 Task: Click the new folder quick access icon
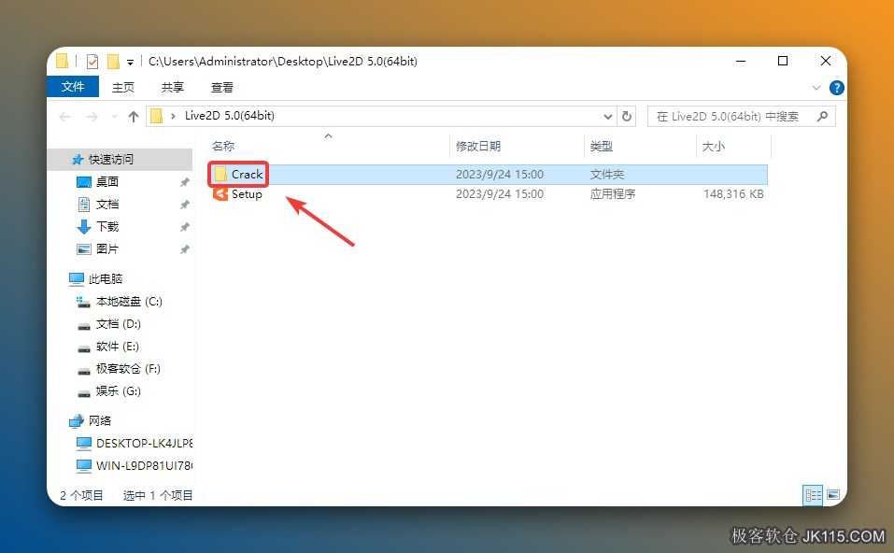pyautogui.click(x=113, y=61)
